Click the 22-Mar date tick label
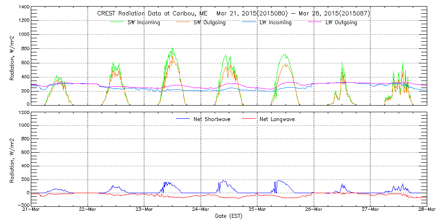440x220 pixels. tap(88, 210)
